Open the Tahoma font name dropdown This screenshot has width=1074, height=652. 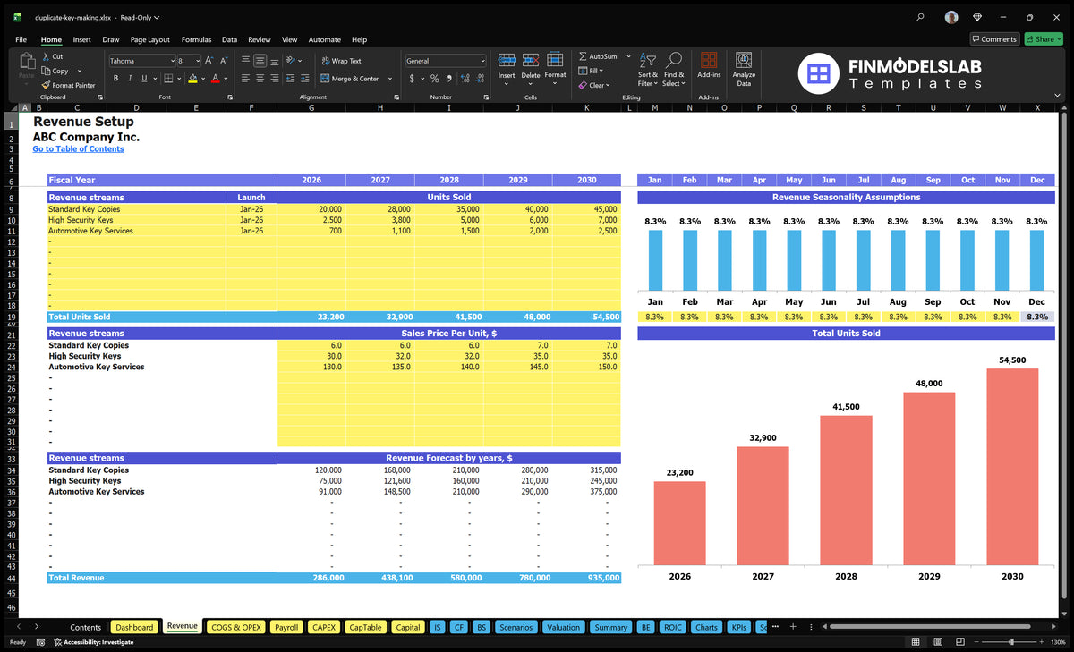click(x=171, y=61)
